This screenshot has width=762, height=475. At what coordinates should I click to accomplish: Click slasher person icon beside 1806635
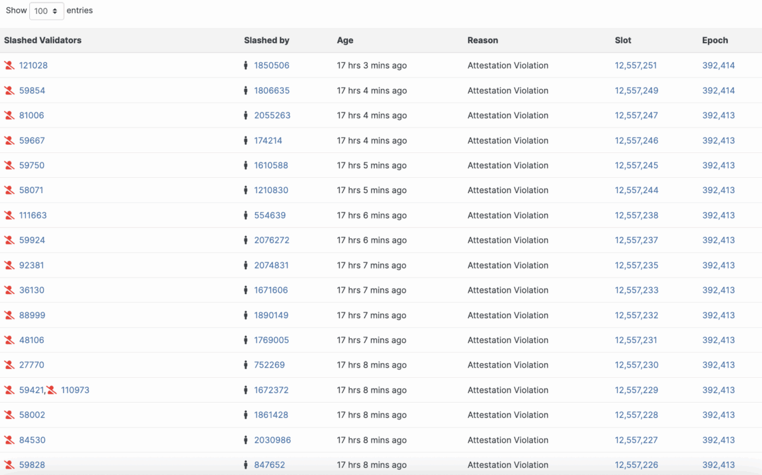click(246, 90)
